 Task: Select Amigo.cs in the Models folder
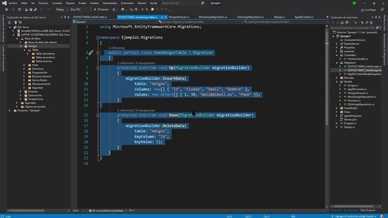(353, 85)
